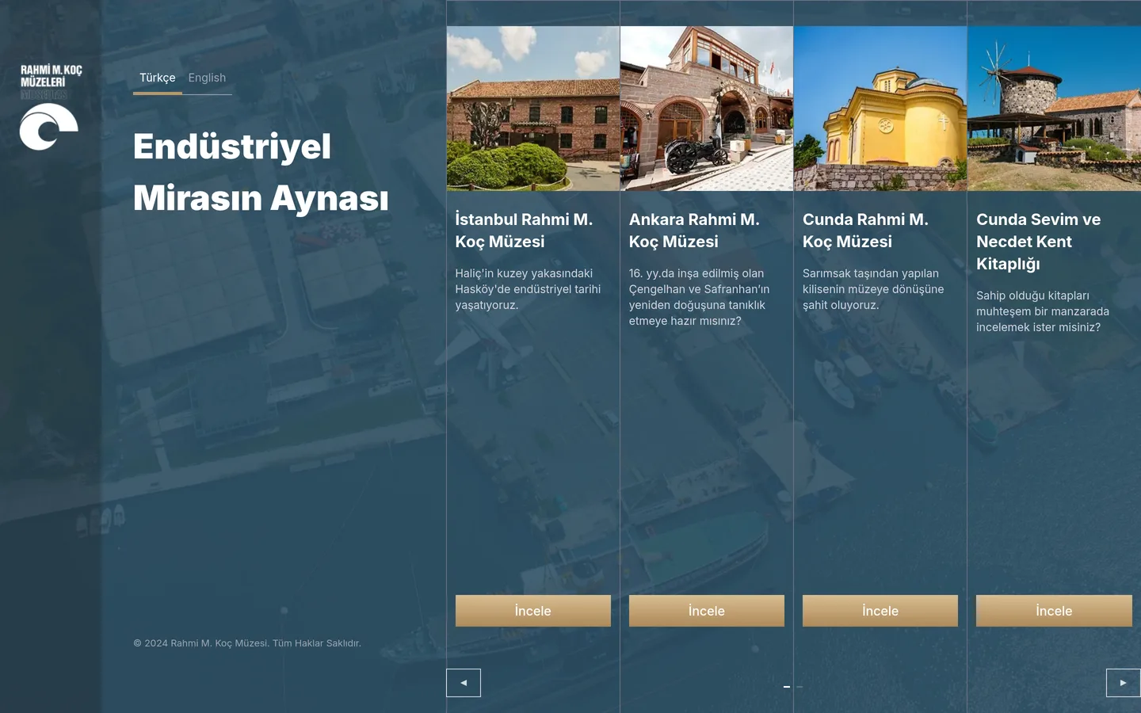1141x713 pixels.
Task: Switch language to English tab
Action: (207, 78)
